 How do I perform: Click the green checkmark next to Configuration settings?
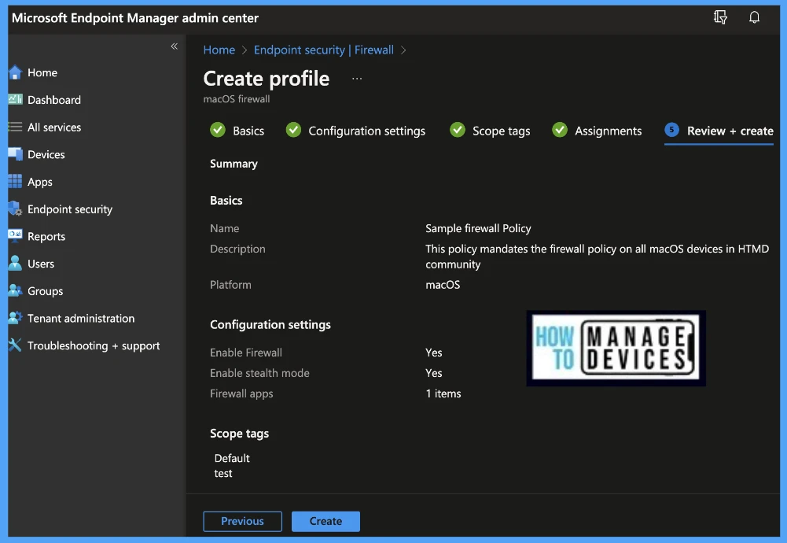pos(293,130)
